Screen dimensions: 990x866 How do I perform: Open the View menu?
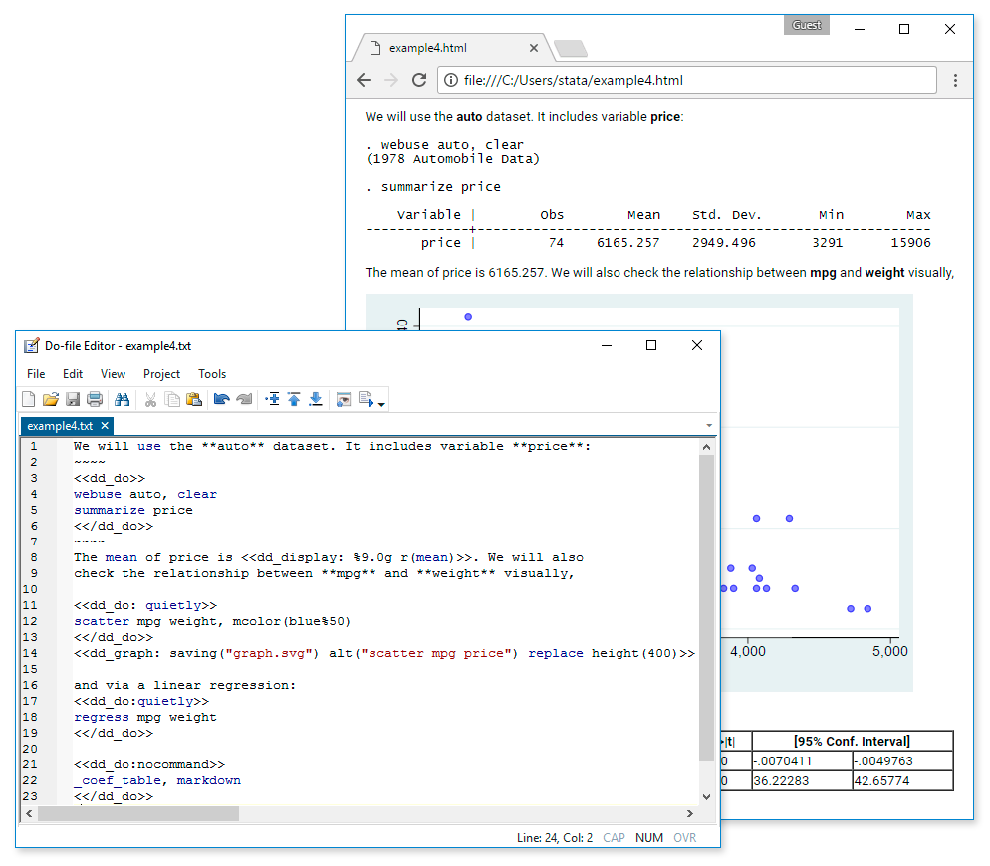113,374
